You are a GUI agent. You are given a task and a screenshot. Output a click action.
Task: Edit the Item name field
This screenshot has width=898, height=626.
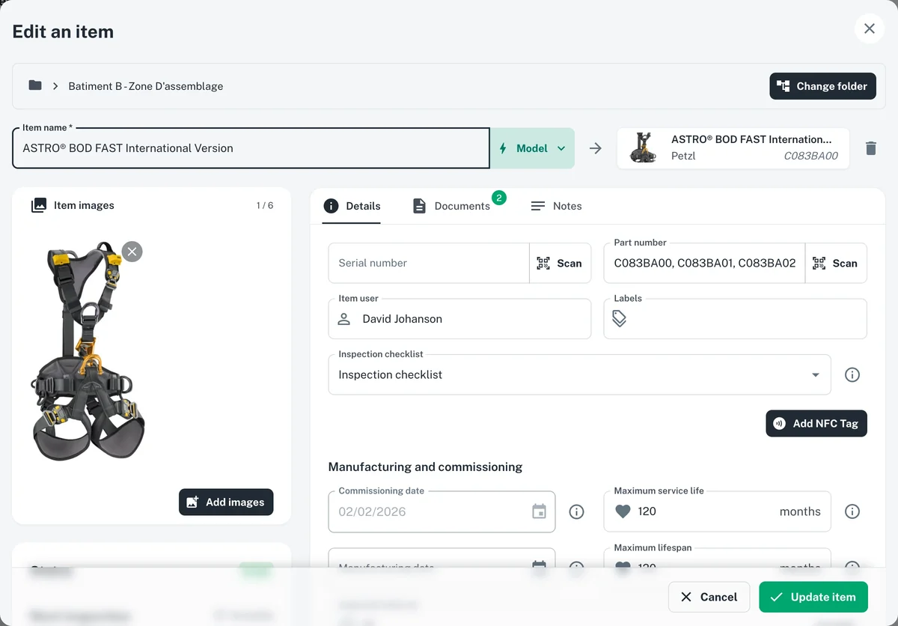(x=251, y=148)
